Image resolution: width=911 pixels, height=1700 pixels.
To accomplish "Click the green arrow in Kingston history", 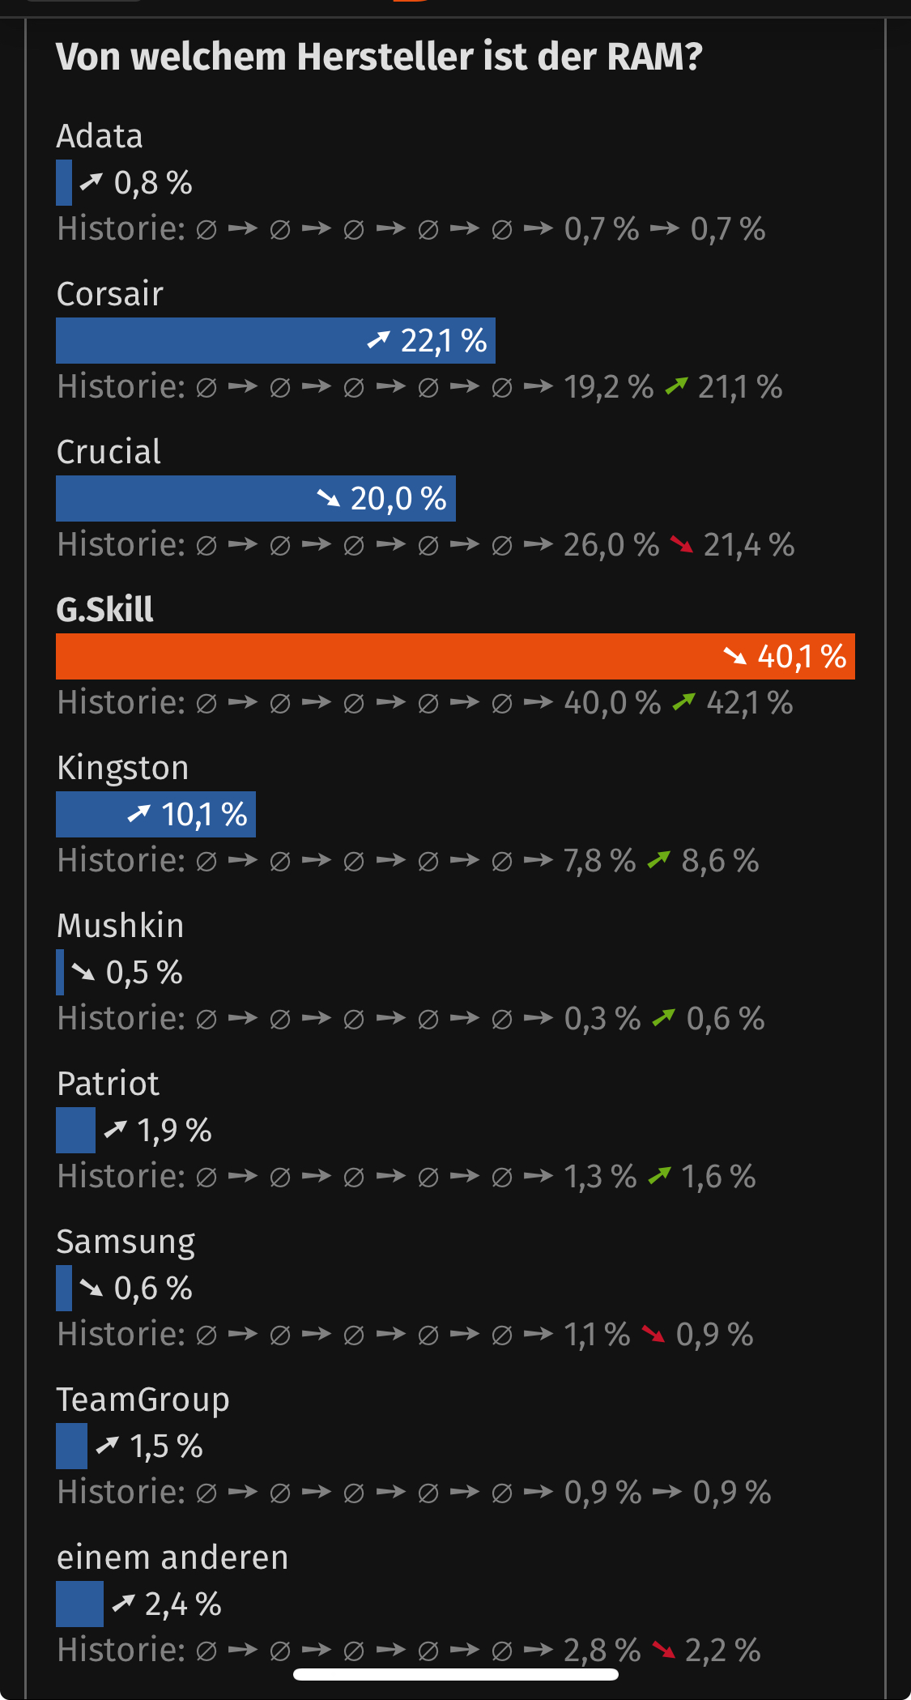I will (x=659, y=861).
